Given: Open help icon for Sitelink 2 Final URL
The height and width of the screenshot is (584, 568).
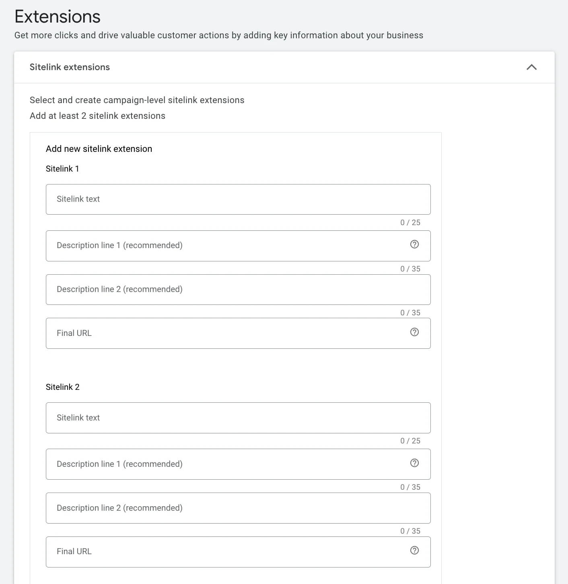Looking at the screenshot, I should tap(414, 550).
